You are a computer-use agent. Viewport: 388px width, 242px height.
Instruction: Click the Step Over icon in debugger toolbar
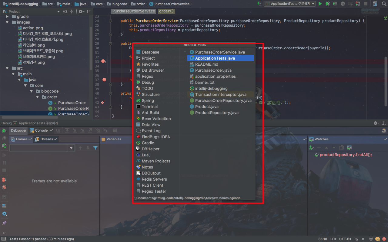(67, 130)
